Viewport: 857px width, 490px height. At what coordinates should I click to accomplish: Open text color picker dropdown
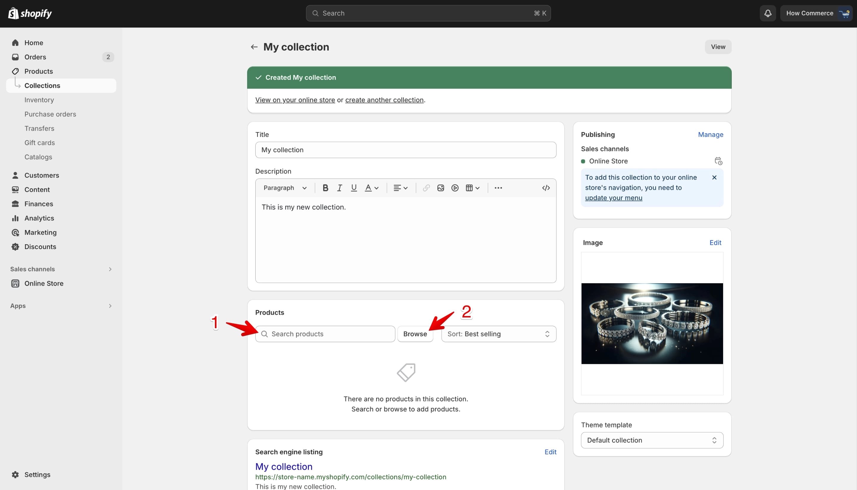(372, 188)
